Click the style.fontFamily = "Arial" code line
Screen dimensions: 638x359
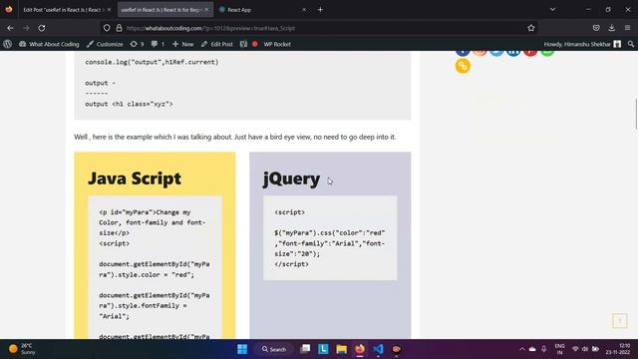pos(155,306)
